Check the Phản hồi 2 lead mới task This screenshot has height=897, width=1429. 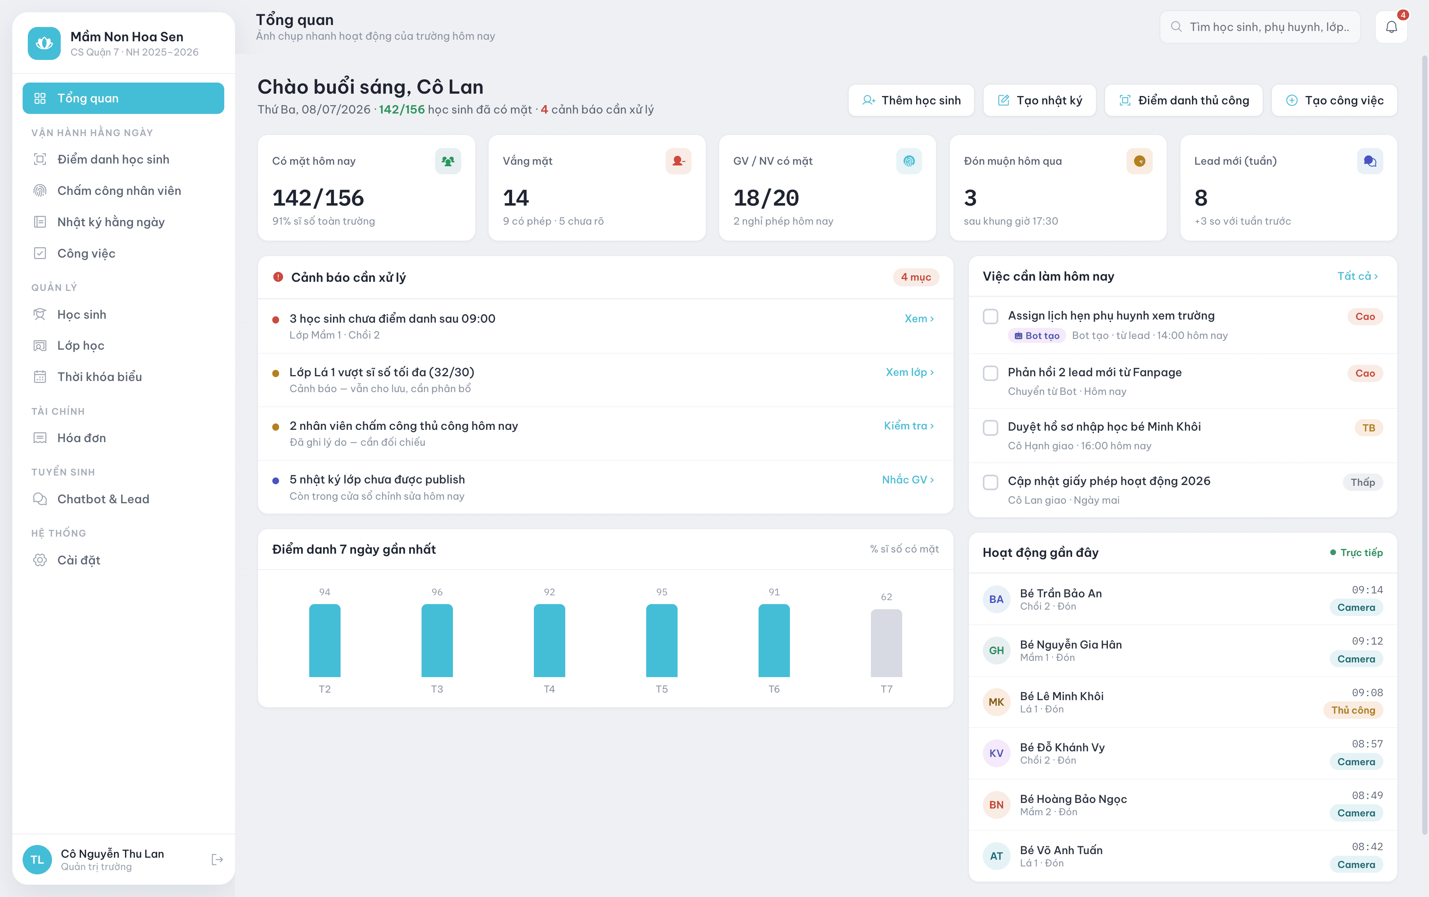click(991, 373)
